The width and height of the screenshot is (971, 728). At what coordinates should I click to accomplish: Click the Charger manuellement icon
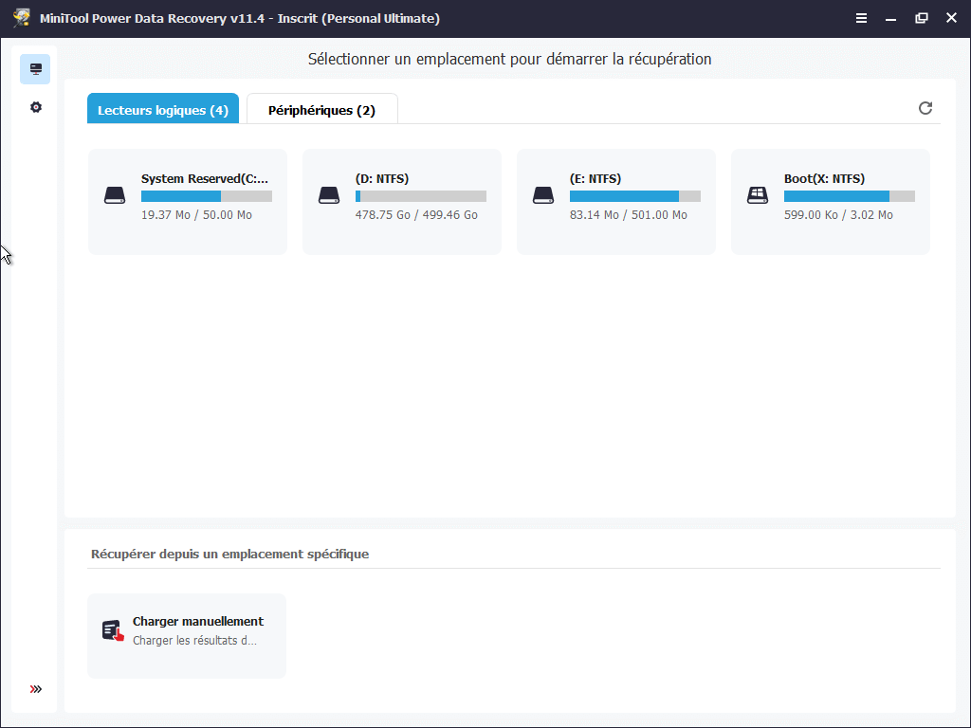[114, 630]
